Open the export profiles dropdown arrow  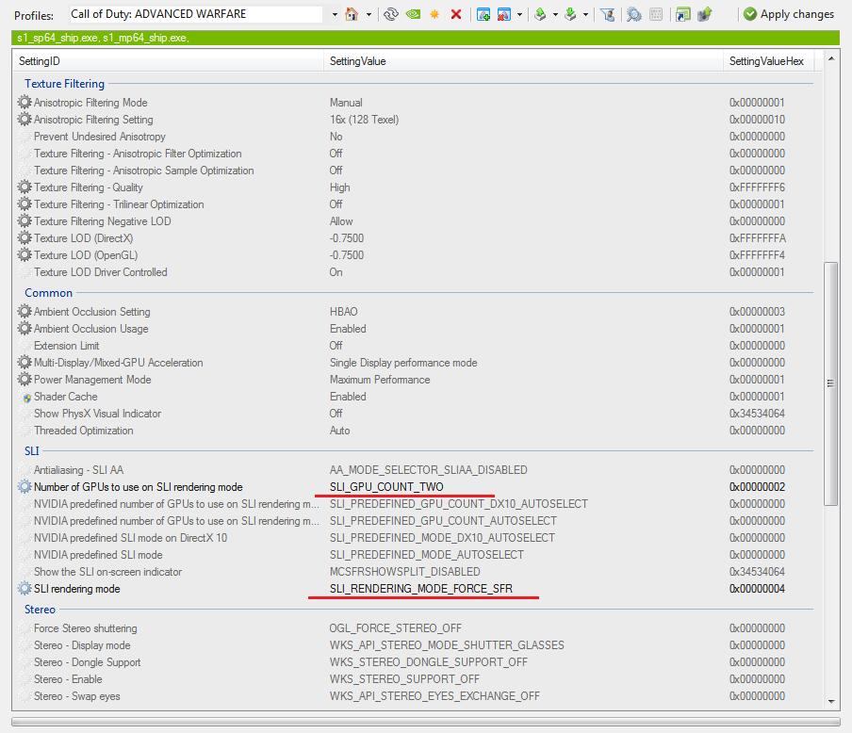tap(555, 15)
